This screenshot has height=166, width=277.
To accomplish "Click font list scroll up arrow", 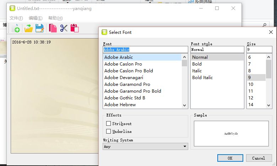I will [184, 57].
